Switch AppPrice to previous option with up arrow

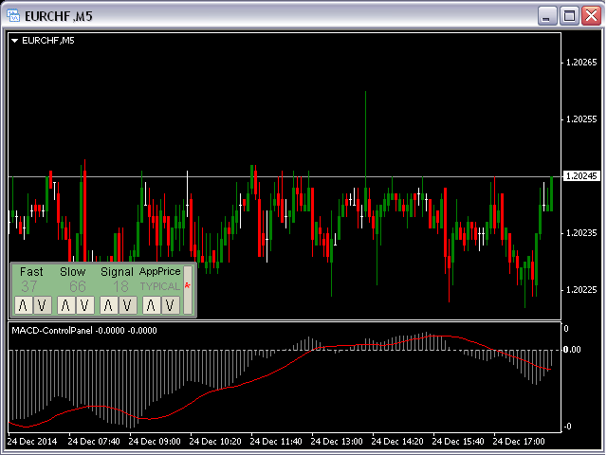pyautogui.click(x=150, y=304)
